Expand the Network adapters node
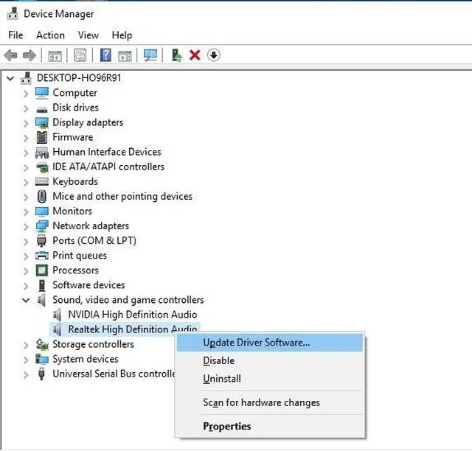The width and height of the screenshot is (472, 451). [26, 226]
